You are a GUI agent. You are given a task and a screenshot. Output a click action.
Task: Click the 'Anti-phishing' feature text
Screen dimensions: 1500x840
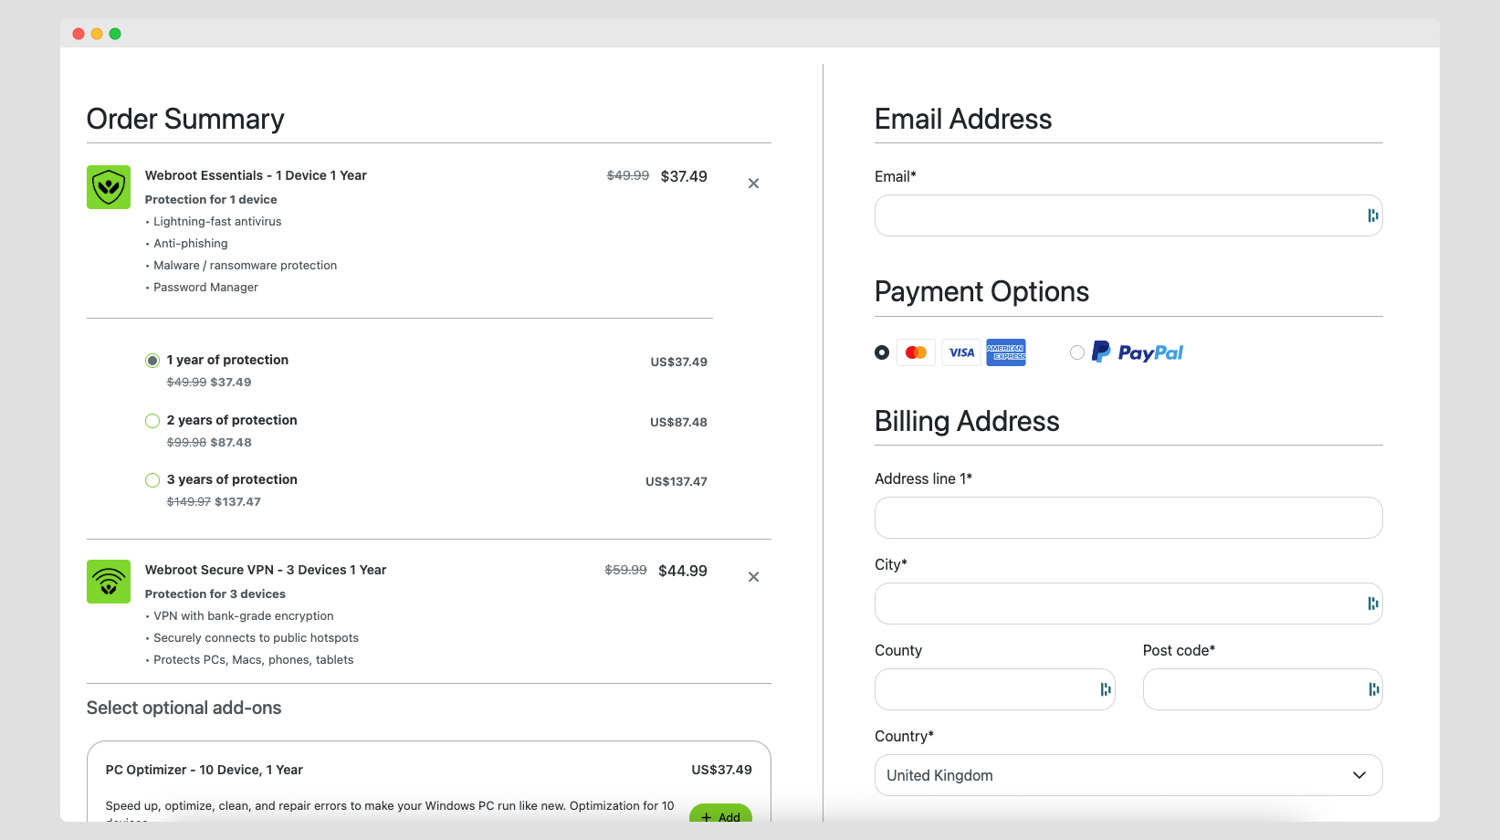(x=191, y=244)
